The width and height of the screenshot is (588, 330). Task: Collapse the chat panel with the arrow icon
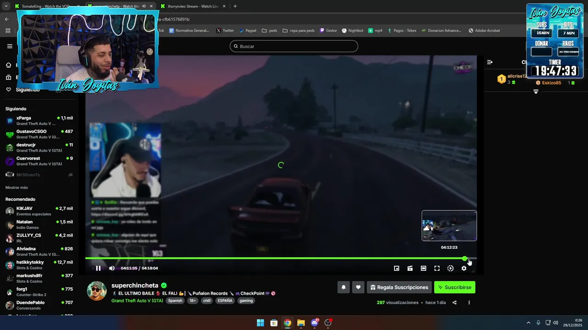[x=490, y=62]
